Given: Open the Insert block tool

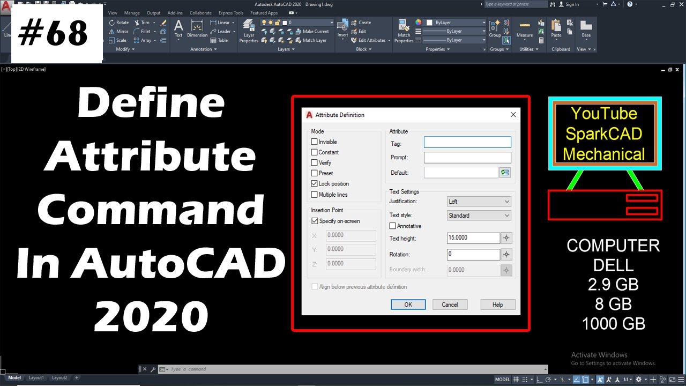Looking at the screenshot, I should click(x=342, y=29).
